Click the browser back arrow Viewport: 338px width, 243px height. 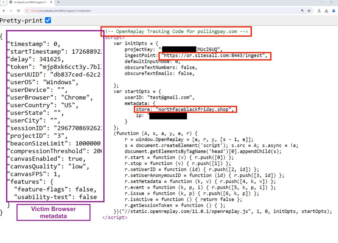(x=4, y=11)
